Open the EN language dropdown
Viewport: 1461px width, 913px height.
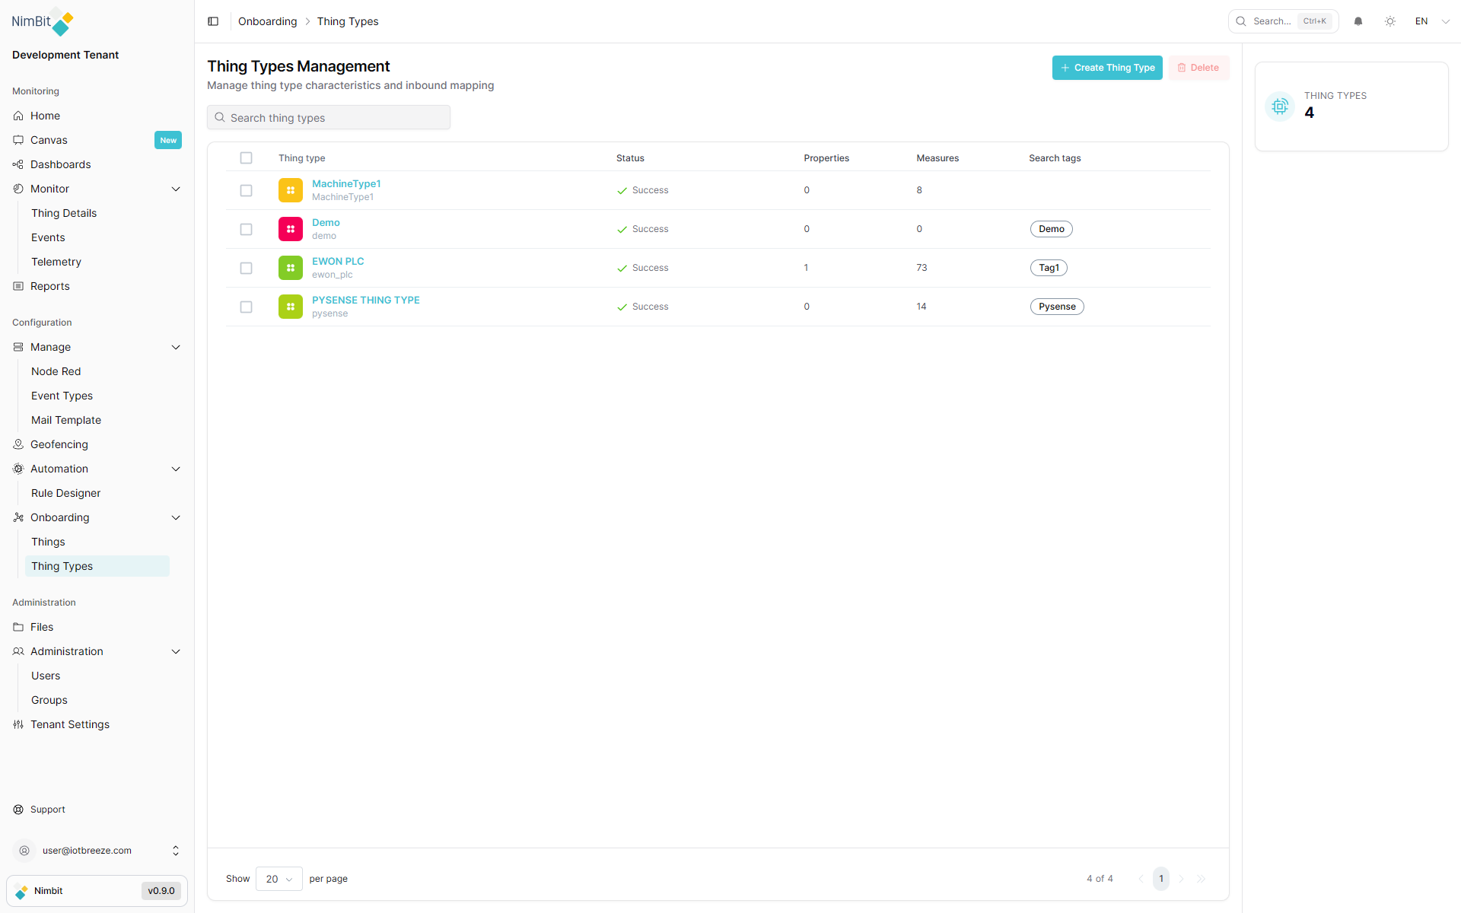tap(1432, 21)
